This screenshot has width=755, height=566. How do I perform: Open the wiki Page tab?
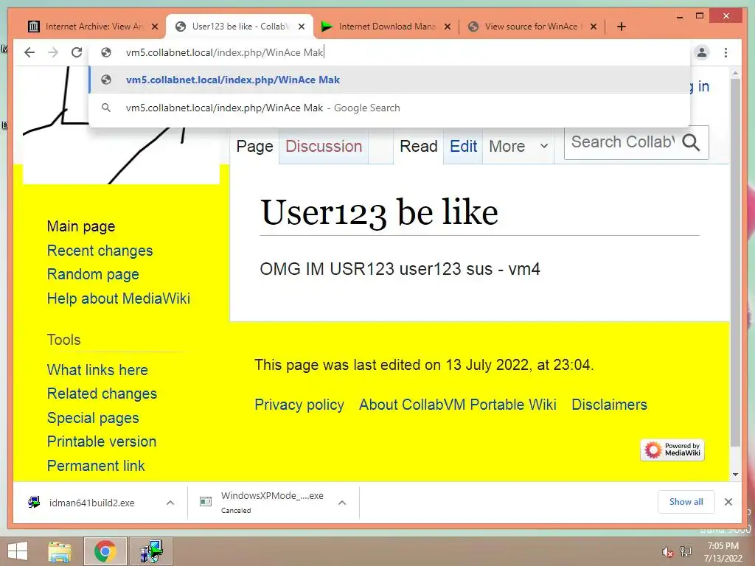(x=254, y=147)
